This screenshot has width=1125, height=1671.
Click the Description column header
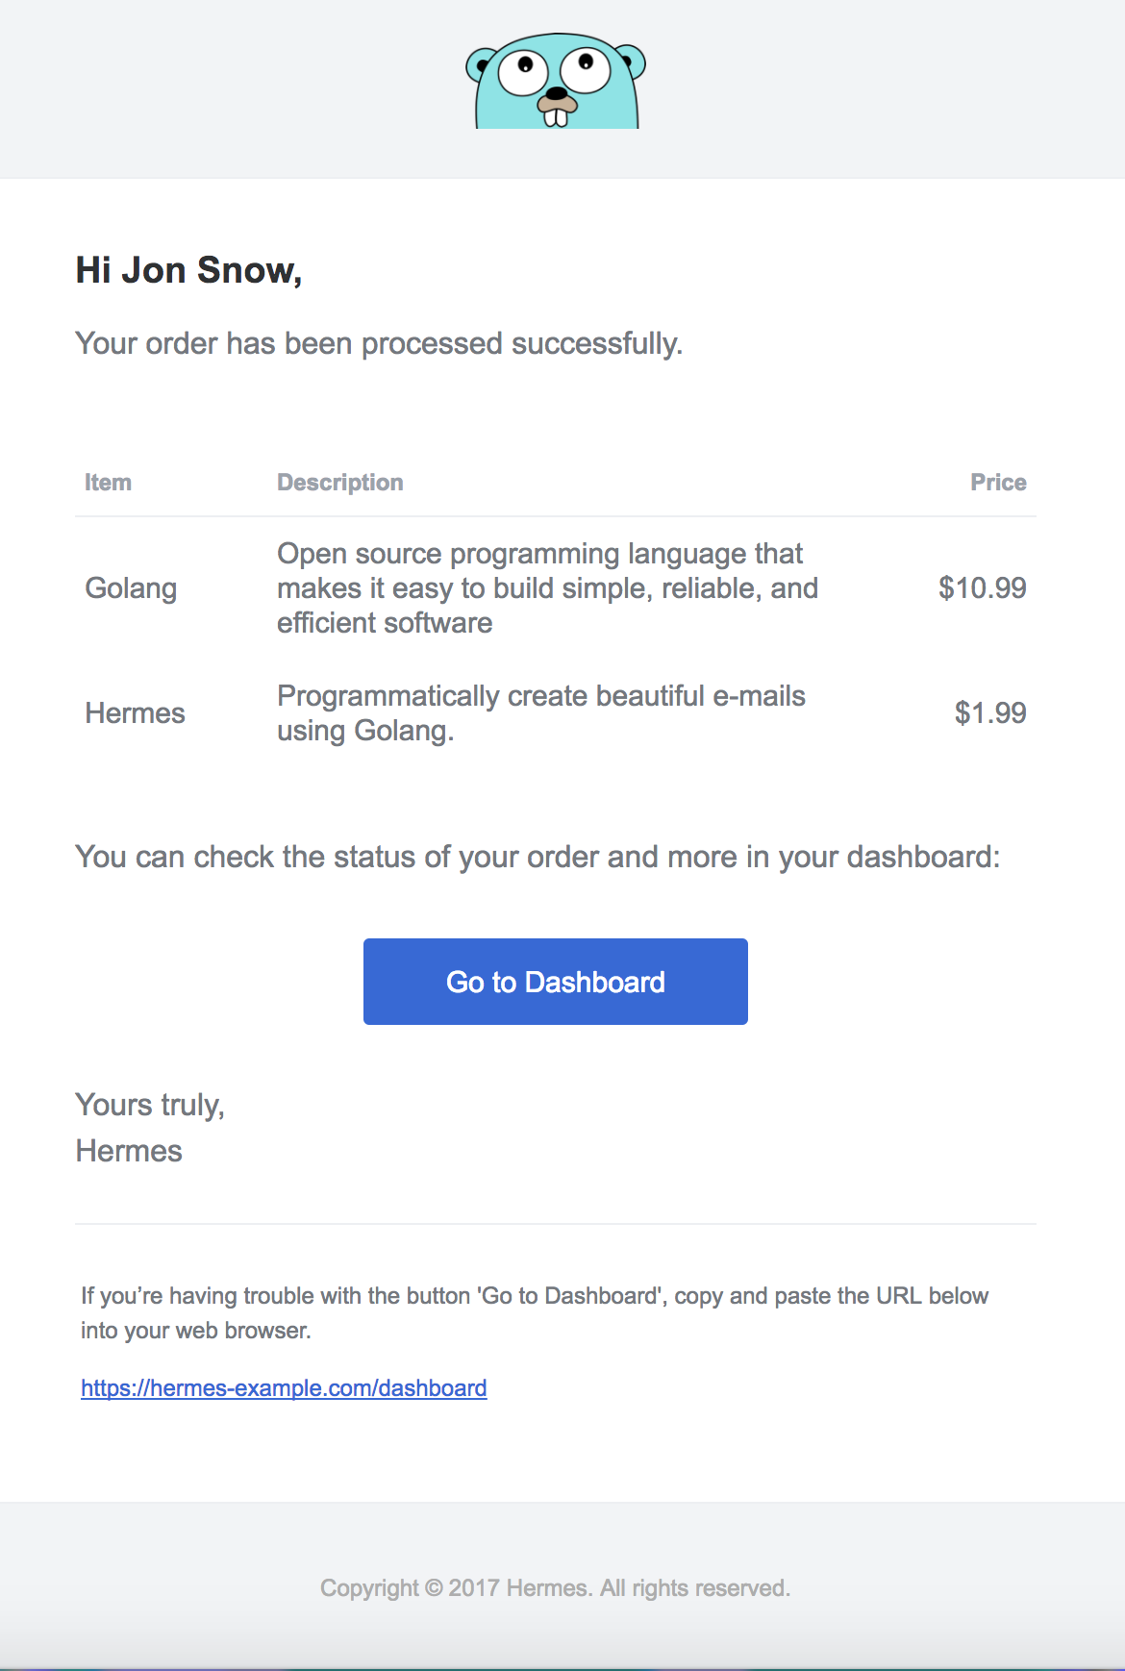click(x=340, y=483)
